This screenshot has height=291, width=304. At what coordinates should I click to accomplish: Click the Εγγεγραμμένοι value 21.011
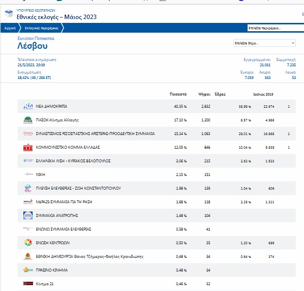click(x=265, y=65)
